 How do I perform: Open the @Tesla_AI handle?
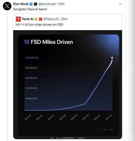point(51,19)
